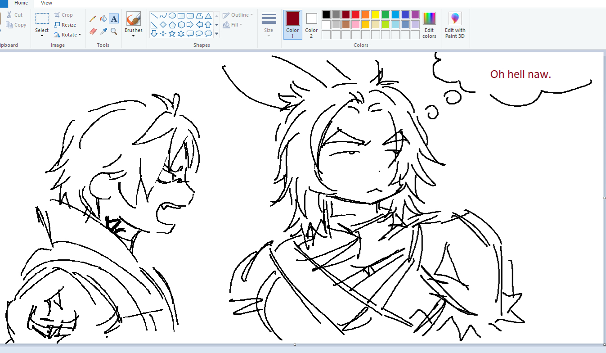This screenshot has height=353, width=606.
Task: Select the Color picker eyedropper
Action: click(103, 31)
